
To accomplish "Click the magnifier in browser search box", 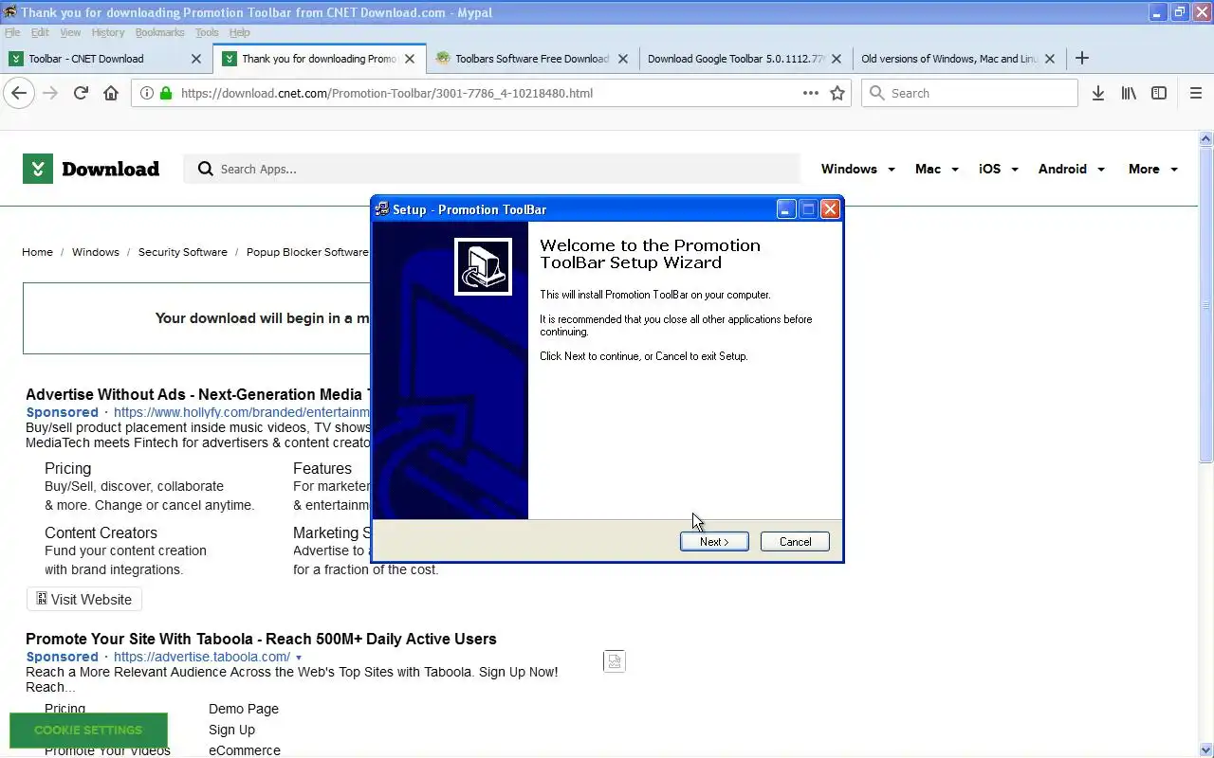I will [877, 93].
